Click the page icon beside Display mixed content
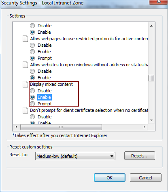168x192 pixels. pos(25,84)
